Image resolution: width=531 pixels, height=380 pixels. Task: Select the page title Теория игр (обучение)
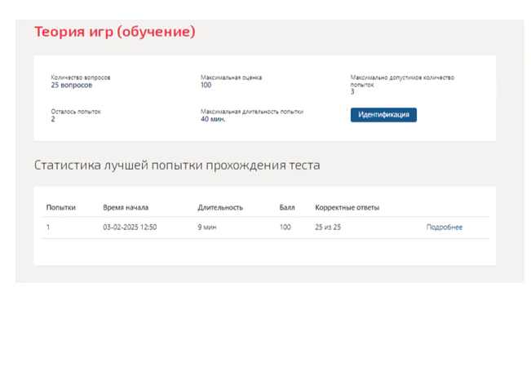(x=115, y=32)
